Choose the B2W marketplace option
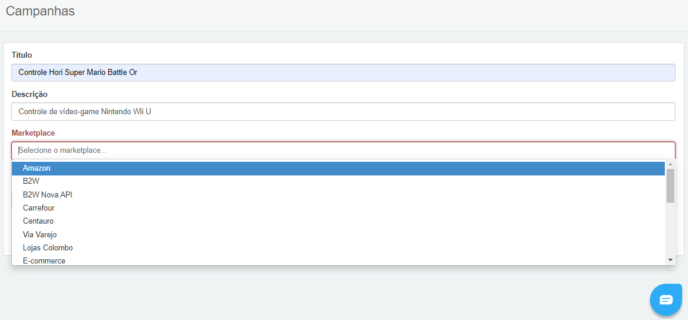688x320 pixels. [x=32, y=181]
